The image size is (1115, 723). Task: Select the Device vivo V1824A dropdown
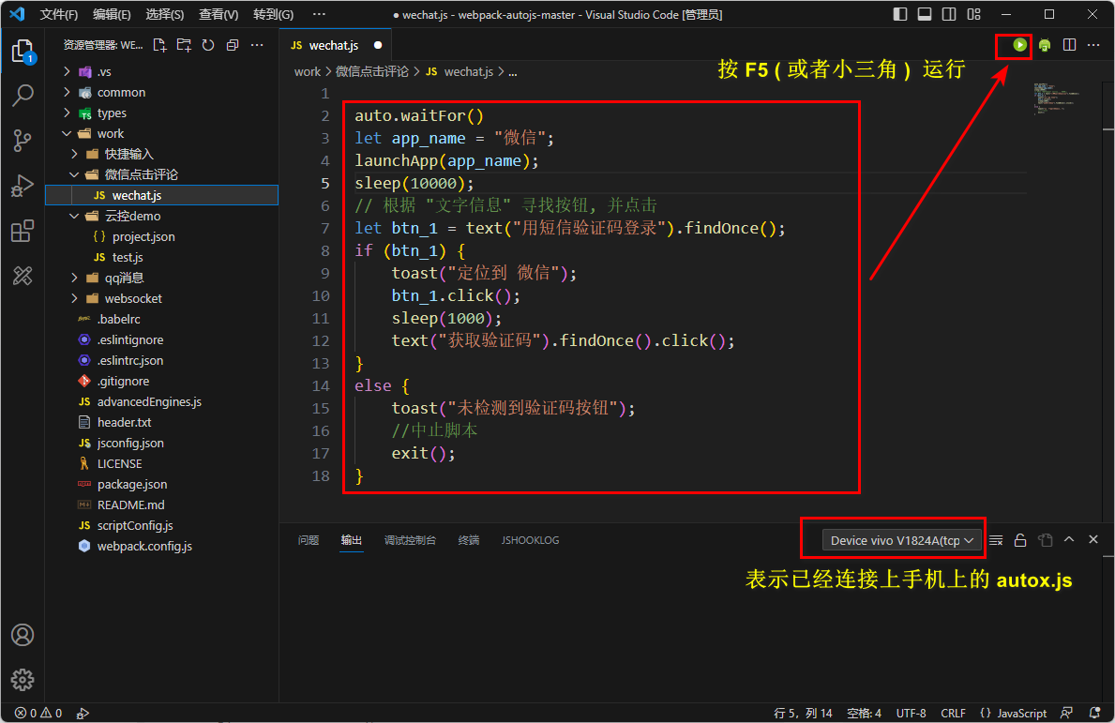pyautogui.click(x=902, y=540)
